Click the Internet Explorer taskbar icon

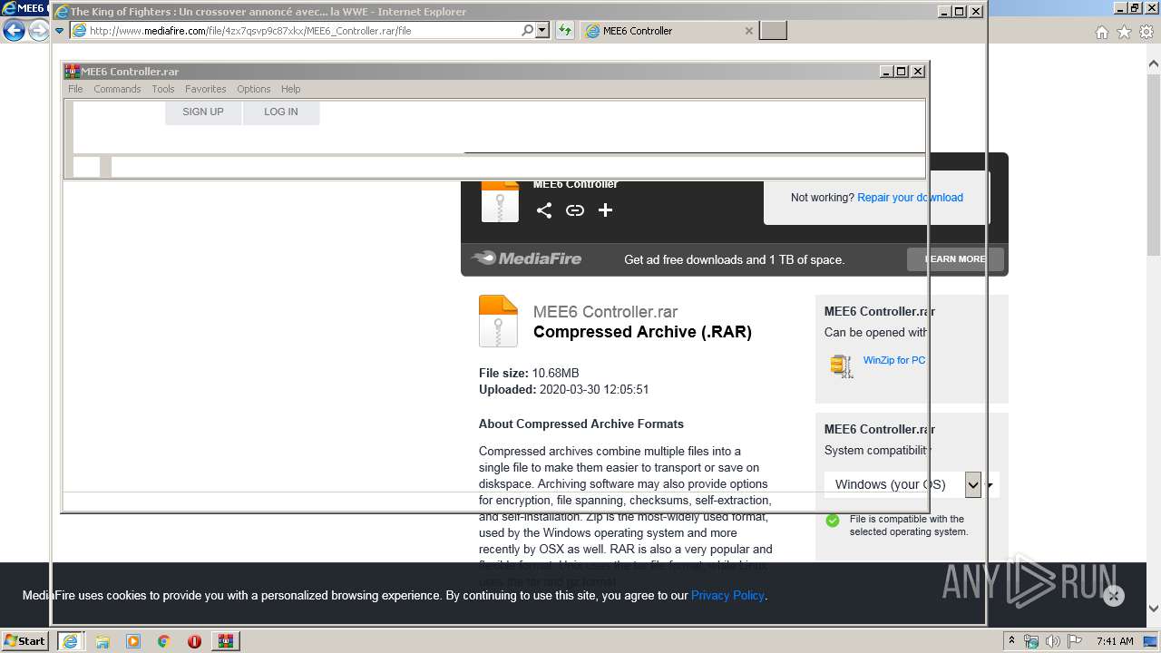click(71, 641)
